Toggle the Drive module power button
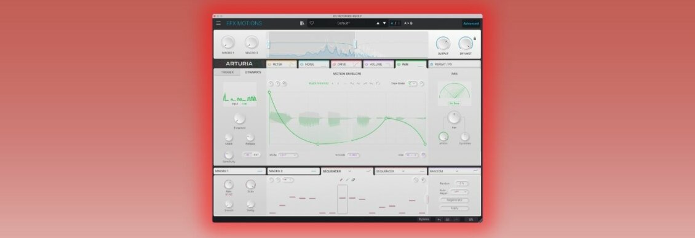 (x=334, y=64)
